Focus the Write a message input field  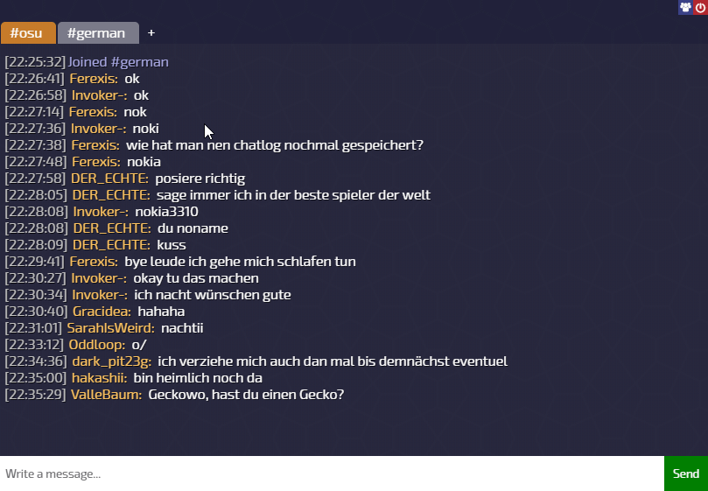click(x=332, y=473)
